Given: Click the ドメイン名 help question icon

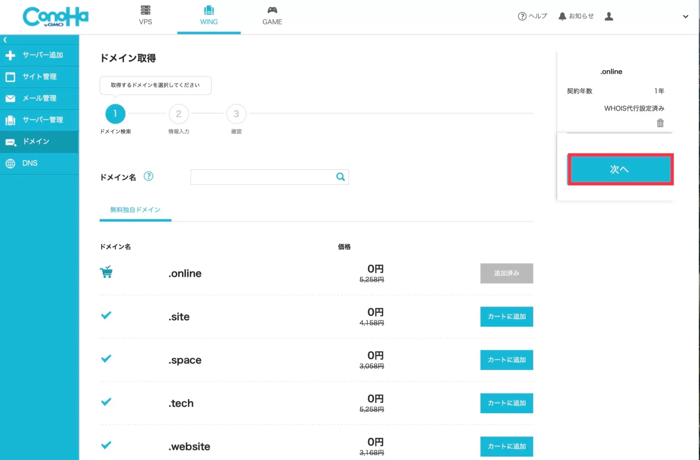Looking at the screenshot, I should pyautogui.click(x=148, y=176).
